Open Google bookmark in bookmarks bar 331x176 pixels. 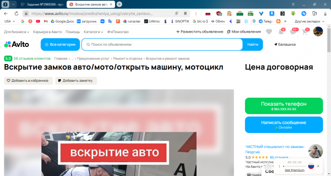[22, 21]
